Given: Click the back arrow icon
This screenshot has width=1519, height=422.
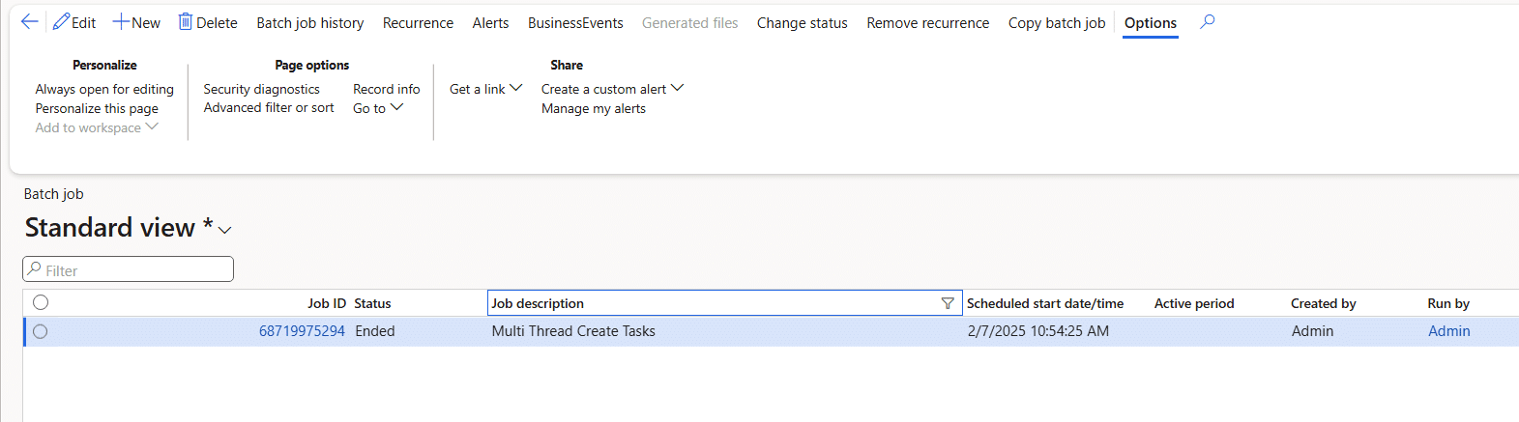Looking at the screenshot, I should (x=29, y=22).
